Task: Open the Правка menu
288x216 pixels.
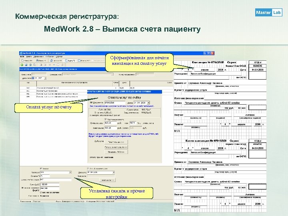Action: [x=29, y=56]
